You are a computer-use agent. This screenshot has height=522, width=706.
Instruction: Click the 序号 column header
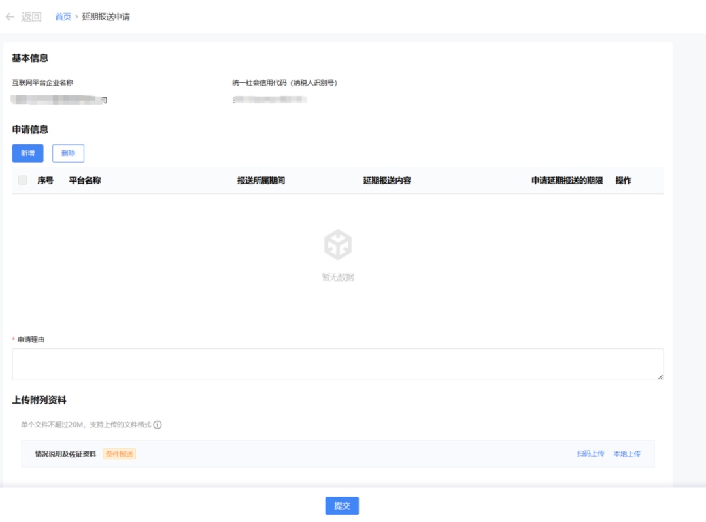click(x=45, y=181)
